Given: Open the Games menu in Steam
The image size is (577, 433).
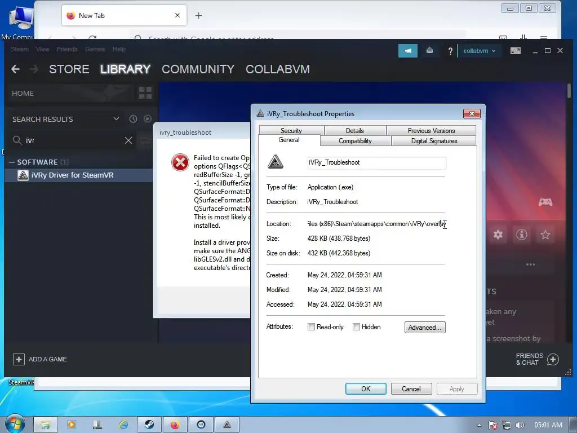Looking at the screenshot, I should pos(95,49).
